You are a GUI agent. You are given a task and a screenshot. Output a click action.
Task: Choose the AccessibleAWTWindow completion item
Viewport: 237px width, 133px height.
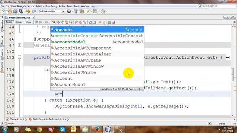click(x=97, y=66)
